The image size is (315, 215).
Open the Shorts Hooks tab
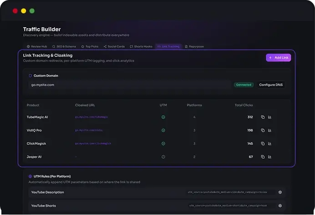click(141, 46)
